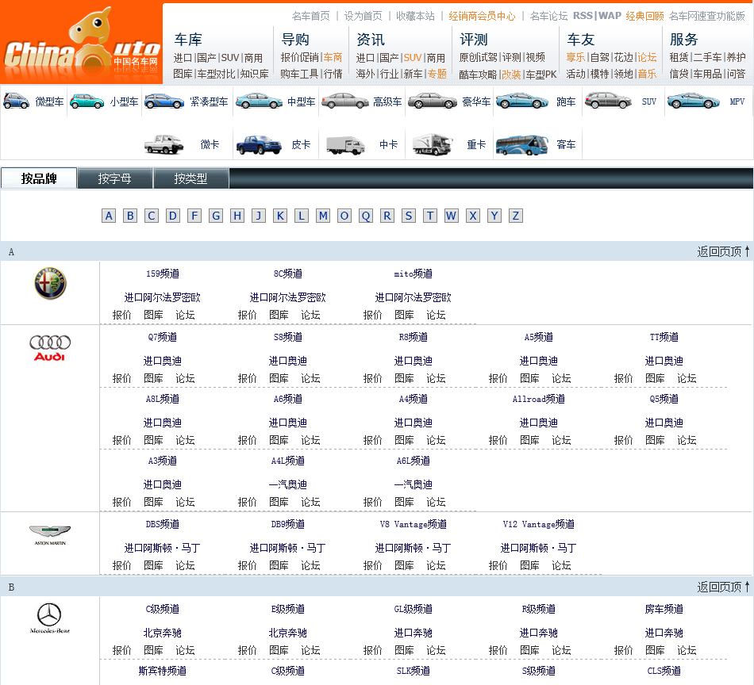
Task: Open the mito频道 link
Action: click(x=413, y=274)
